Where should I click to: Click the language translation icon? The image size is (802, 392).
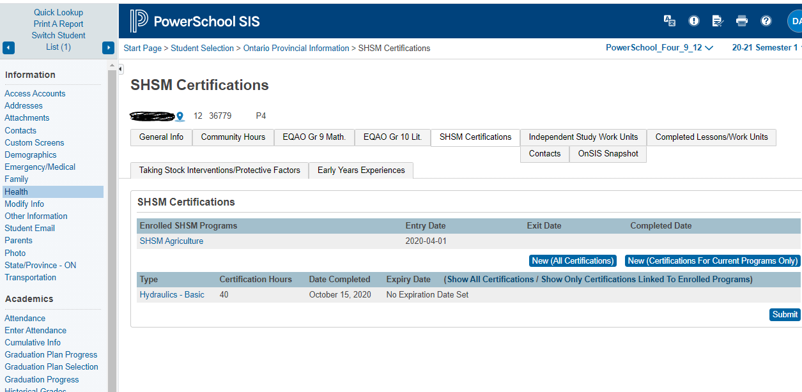(670, 21)
